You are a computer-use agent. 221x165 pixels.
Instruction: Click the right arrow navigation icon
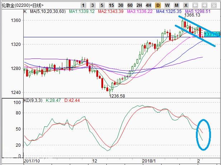click(x=205, y=5)
